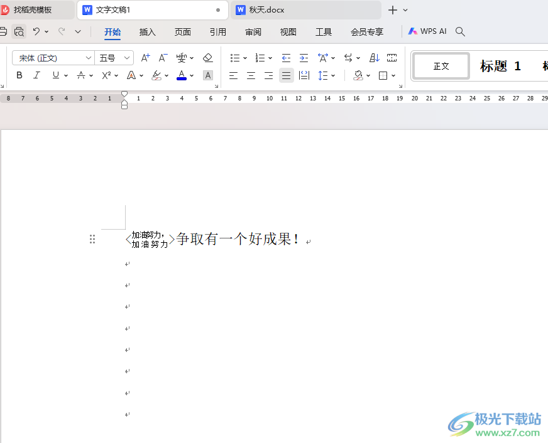Screen dimensions: 548x443
Task: Apply blue font color swatch
Action: [x=182, y=75]
